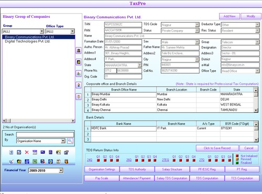The height and width of the screenshot is (194, 262).
Task: Open Attendance/ Payment
Action: point(137,178)
